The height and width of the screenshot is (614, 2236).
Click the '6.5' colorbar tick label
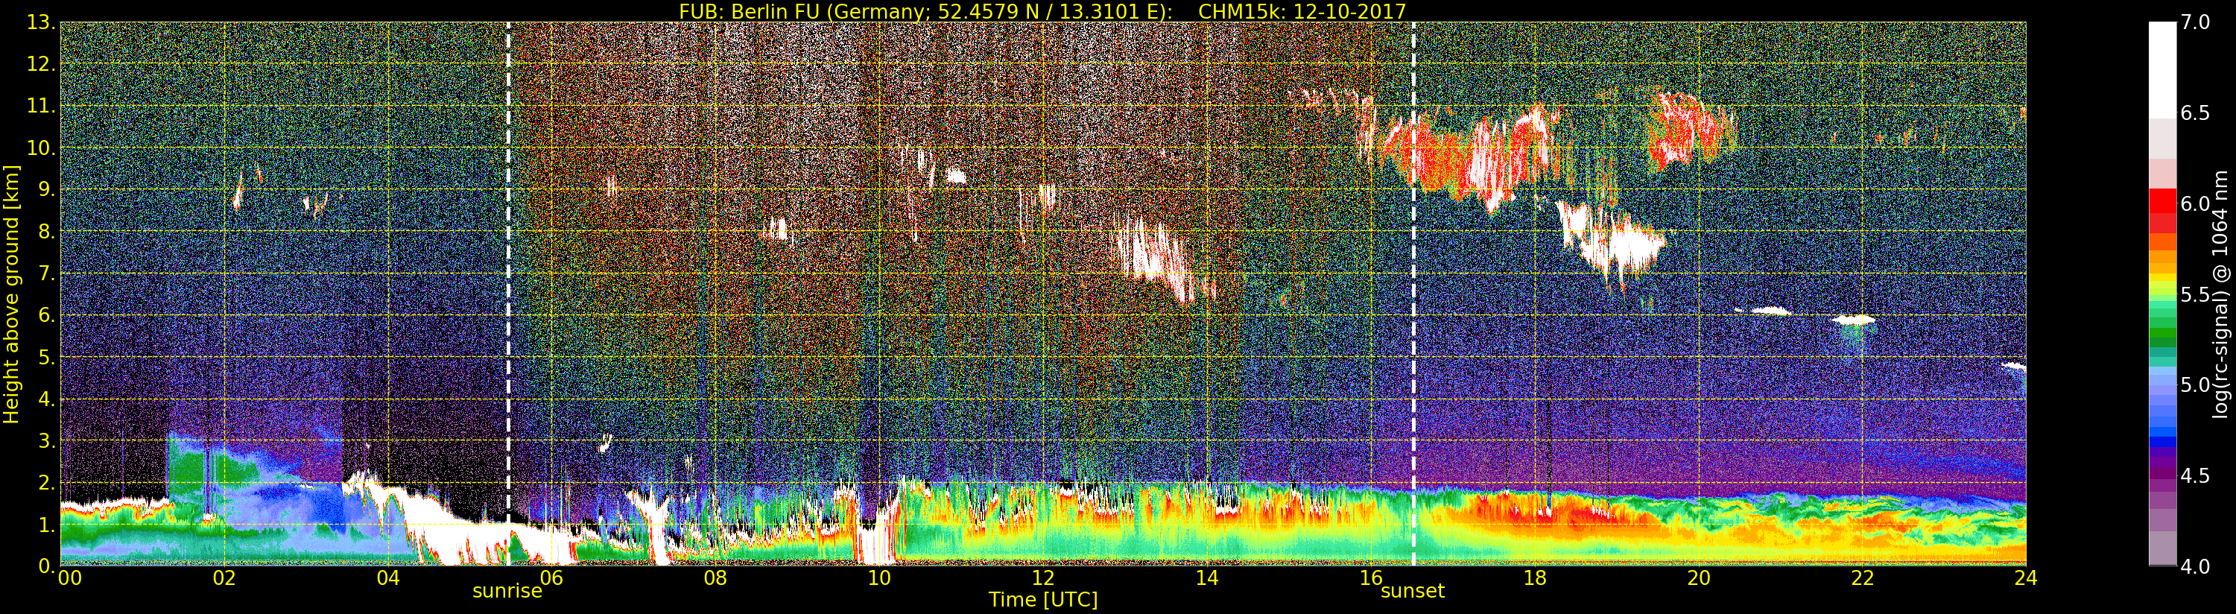point(2194,113)
